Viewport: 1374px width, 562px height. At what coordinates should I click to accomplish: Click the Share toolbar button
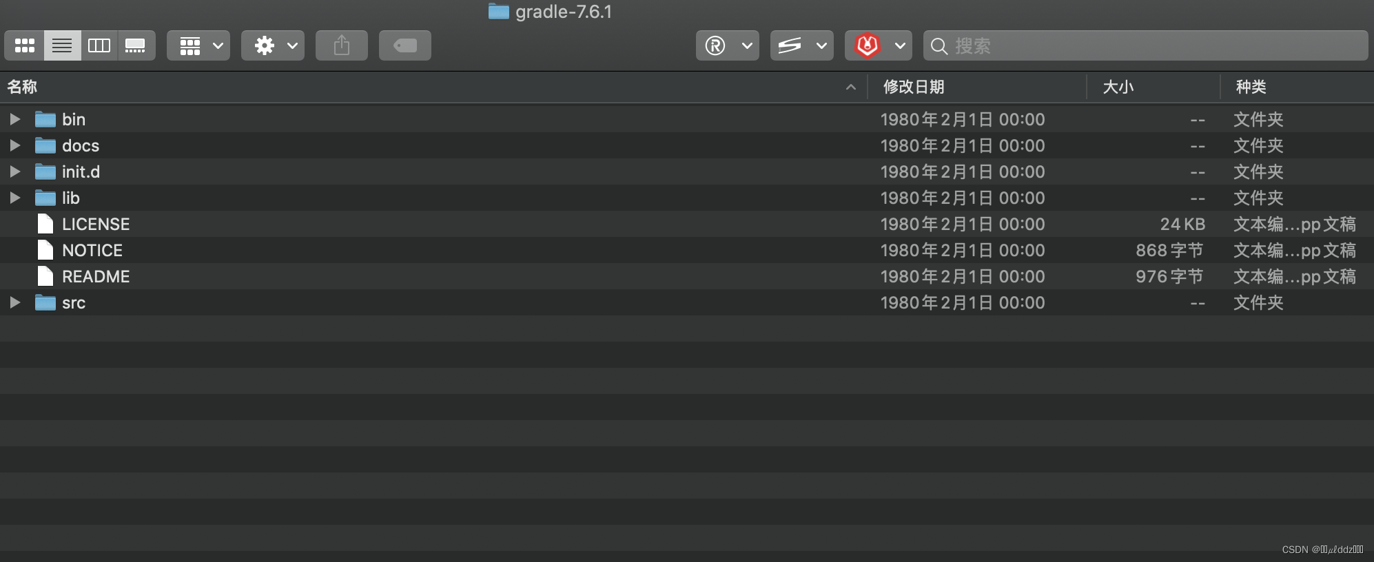click(342, 45)
